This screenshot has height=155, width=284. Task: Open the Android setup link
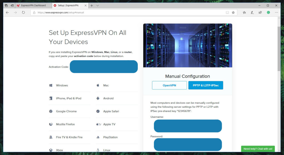click(x=108, y=98)
